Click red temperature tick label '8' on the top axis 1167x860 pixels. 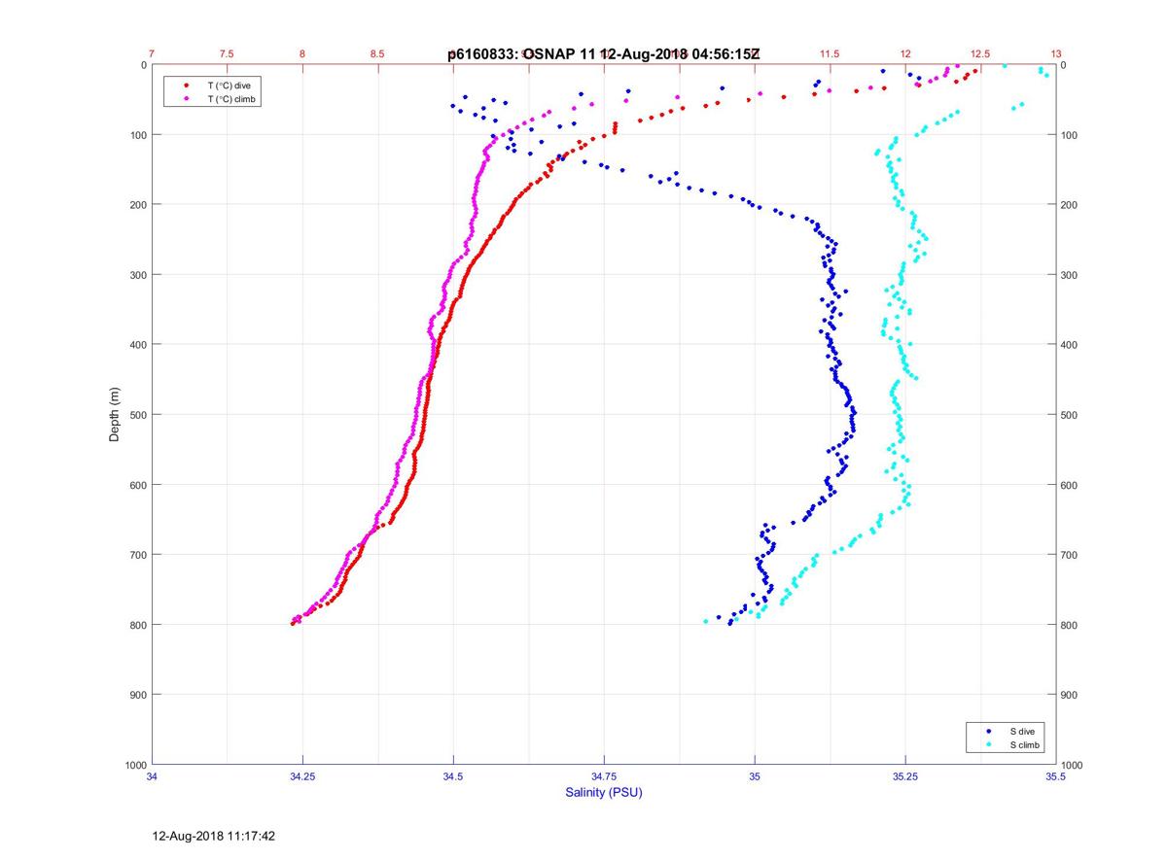[302, 53]
